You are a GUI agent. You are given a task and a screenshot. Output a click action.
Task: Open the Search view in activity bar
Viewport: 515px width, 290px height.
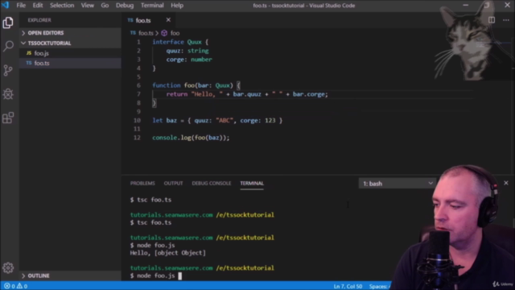8,46
